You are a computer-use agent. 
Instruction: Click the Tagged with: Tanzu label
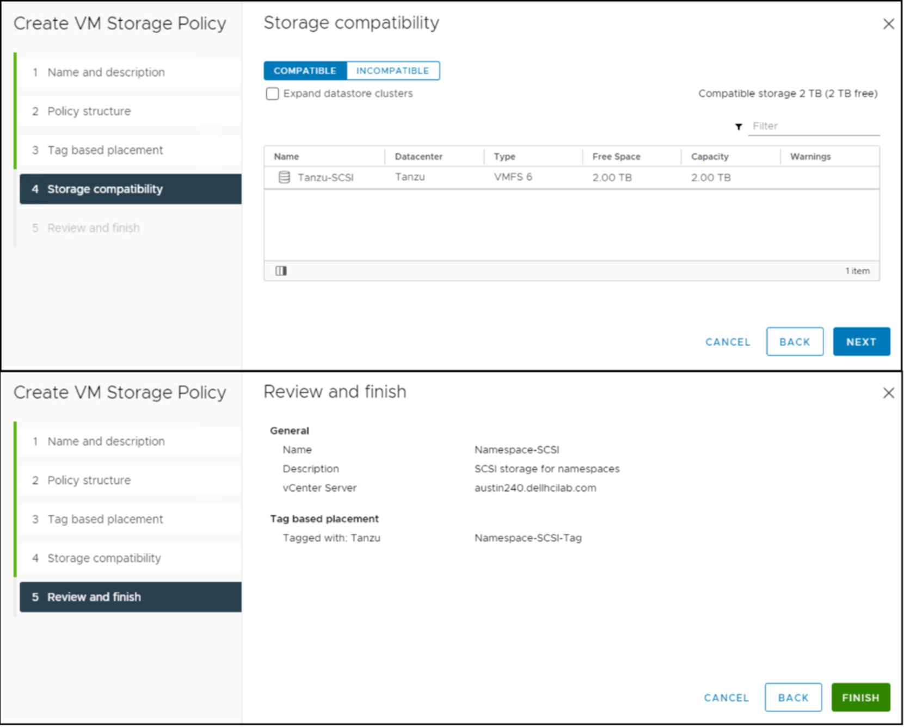pos(331,538)
